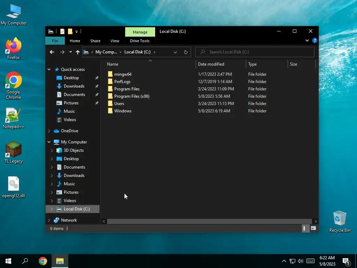Show hidden system tray icons
The width and height of the screenshot is (357, 268).
284,261
